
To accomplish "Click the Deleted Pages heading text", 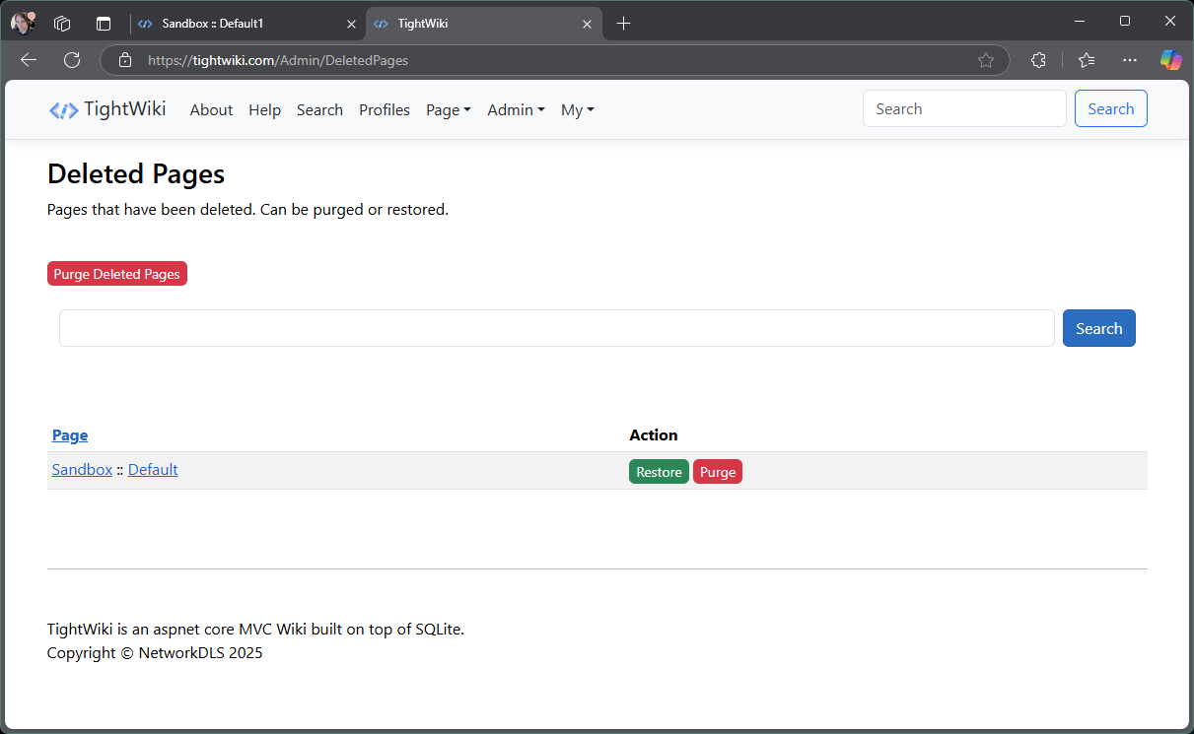I will click(136, 174).
